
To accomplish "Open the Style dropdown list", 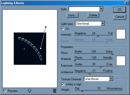I will coord(101,9).
